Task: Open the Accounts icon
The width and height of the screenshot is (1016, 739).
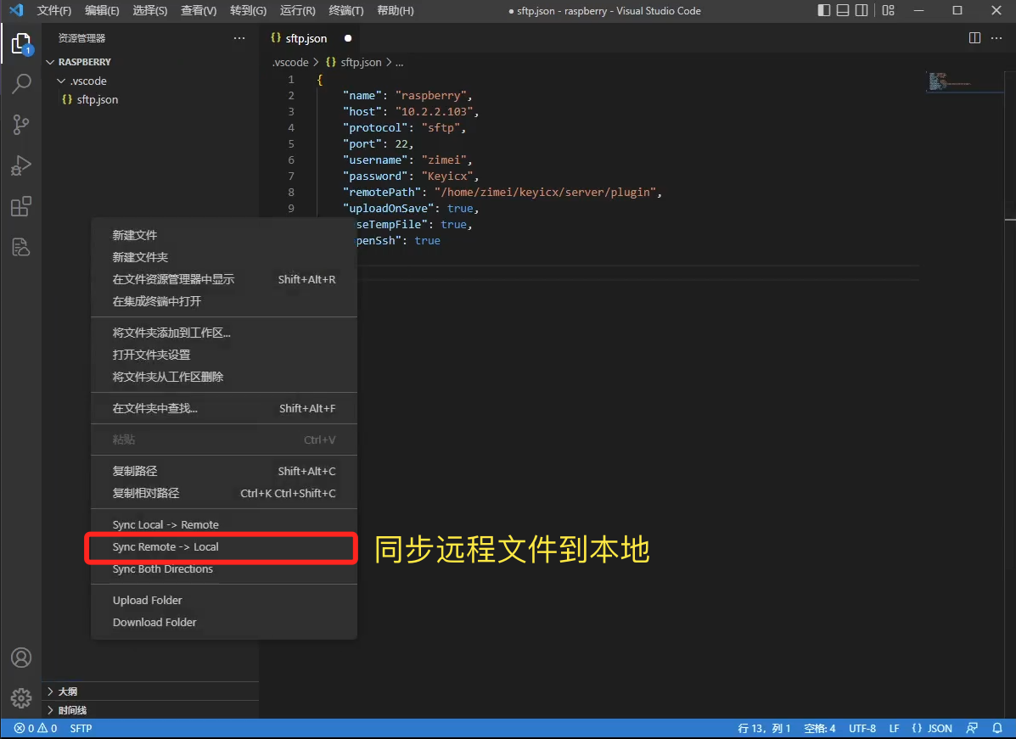Action: (x=20, y=658)
